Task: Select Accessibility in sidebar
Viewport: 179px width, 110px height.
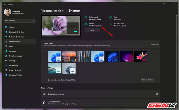Action: click(x=20, y=65)
